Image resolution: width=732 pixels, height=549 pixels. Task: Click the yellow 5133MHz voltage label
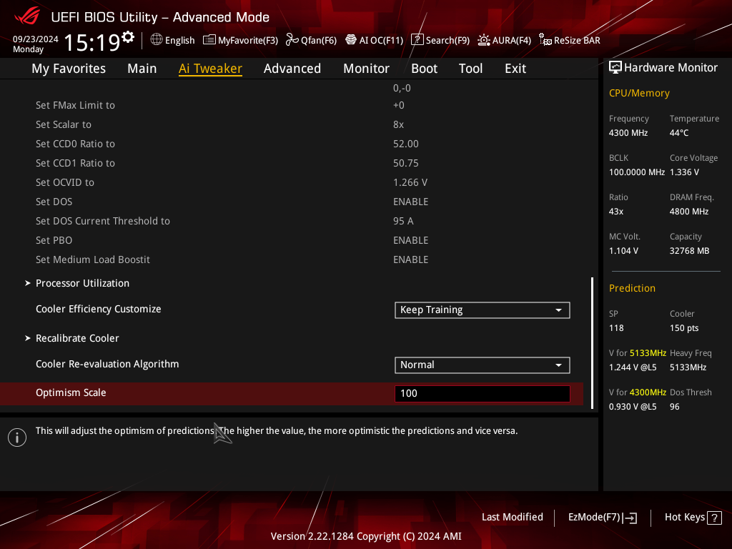648,353
